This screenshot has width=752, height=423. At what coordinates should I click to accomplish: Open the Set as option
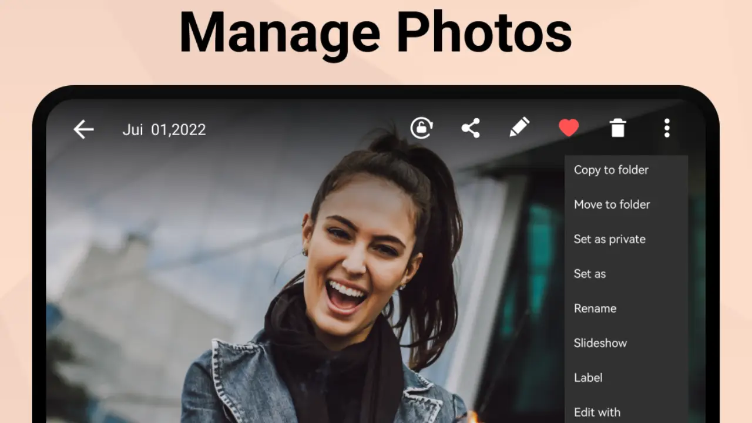589,274
